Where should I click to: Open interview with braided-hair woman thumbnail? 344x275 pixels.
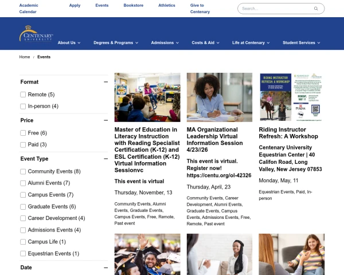pos(220,254)
